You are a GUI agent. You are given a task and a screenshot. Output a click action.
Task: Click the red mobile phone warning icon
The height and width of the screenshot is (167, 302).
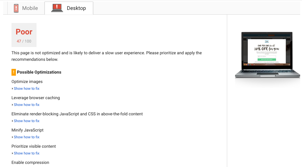[x=16, y=8]
